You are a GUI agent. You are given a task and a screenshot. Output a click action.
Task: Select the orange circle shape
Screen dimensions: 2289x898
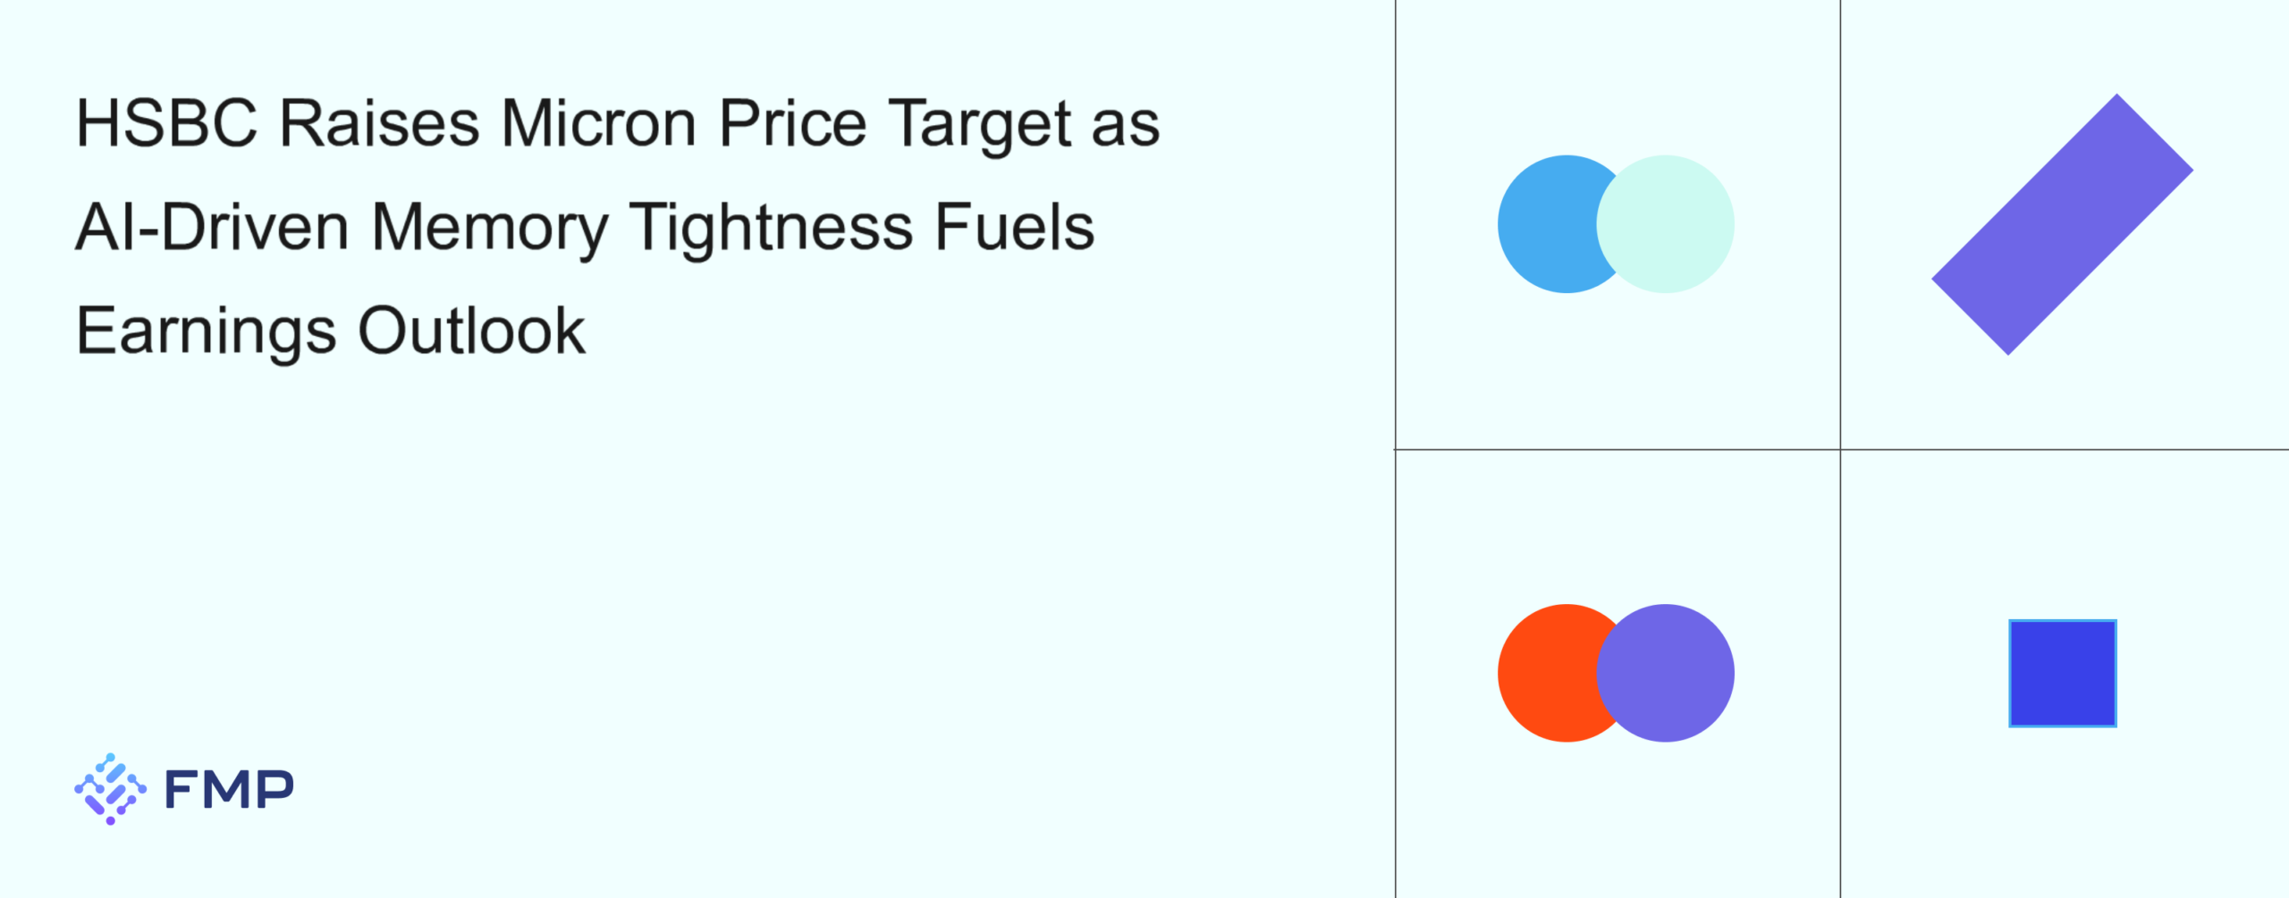point(1545,673)
